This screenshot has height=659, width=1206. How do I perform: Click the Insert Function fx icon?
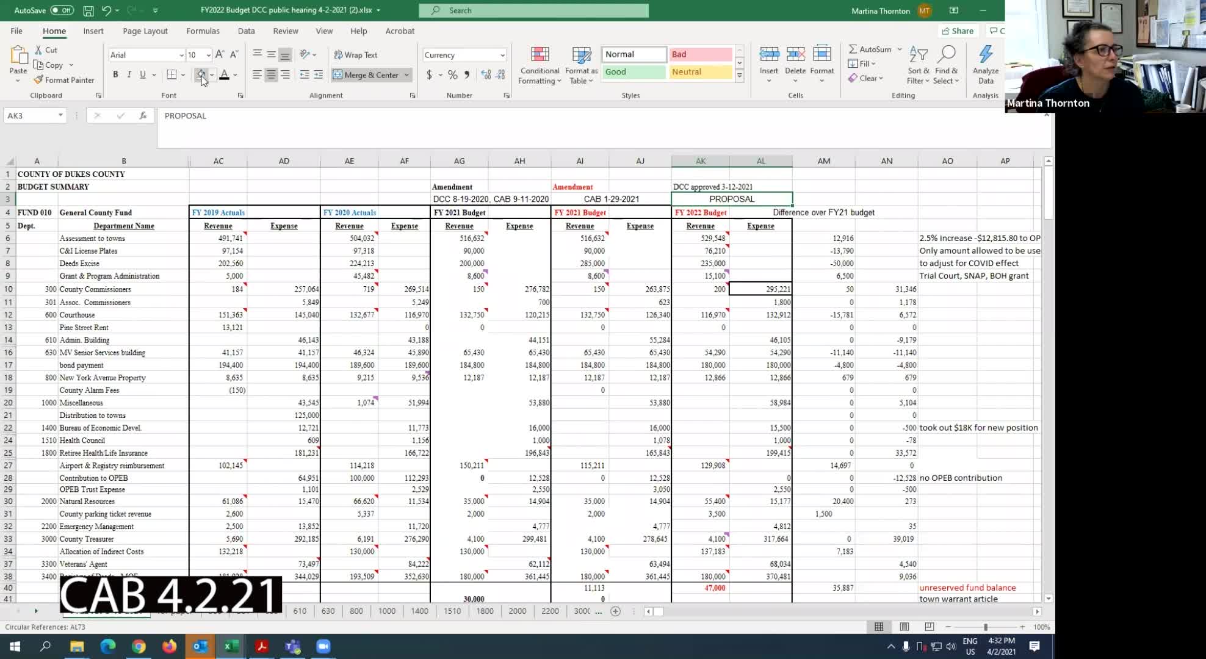pyautogui.click(x=143, y=115)
